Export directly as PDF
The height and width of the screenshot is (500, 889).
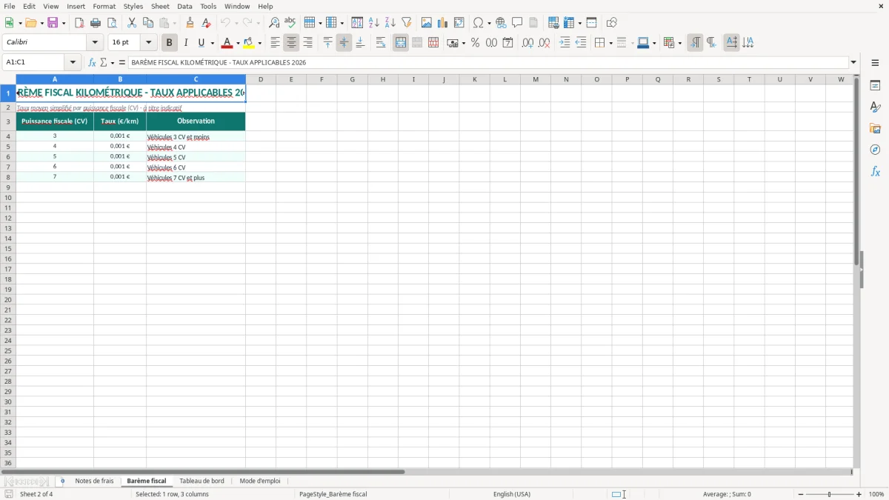point(79,23)
